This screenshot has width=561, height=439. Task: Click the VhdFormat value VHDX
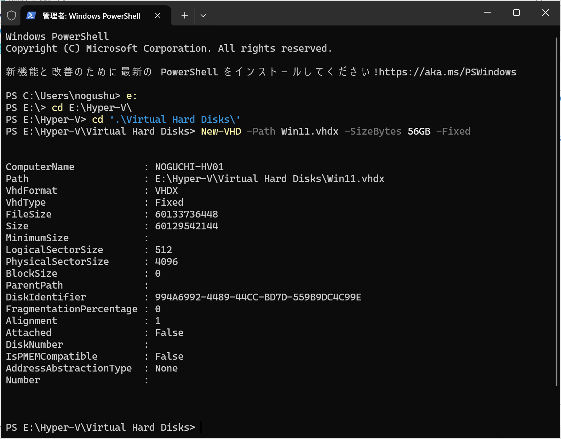point(166,191)
